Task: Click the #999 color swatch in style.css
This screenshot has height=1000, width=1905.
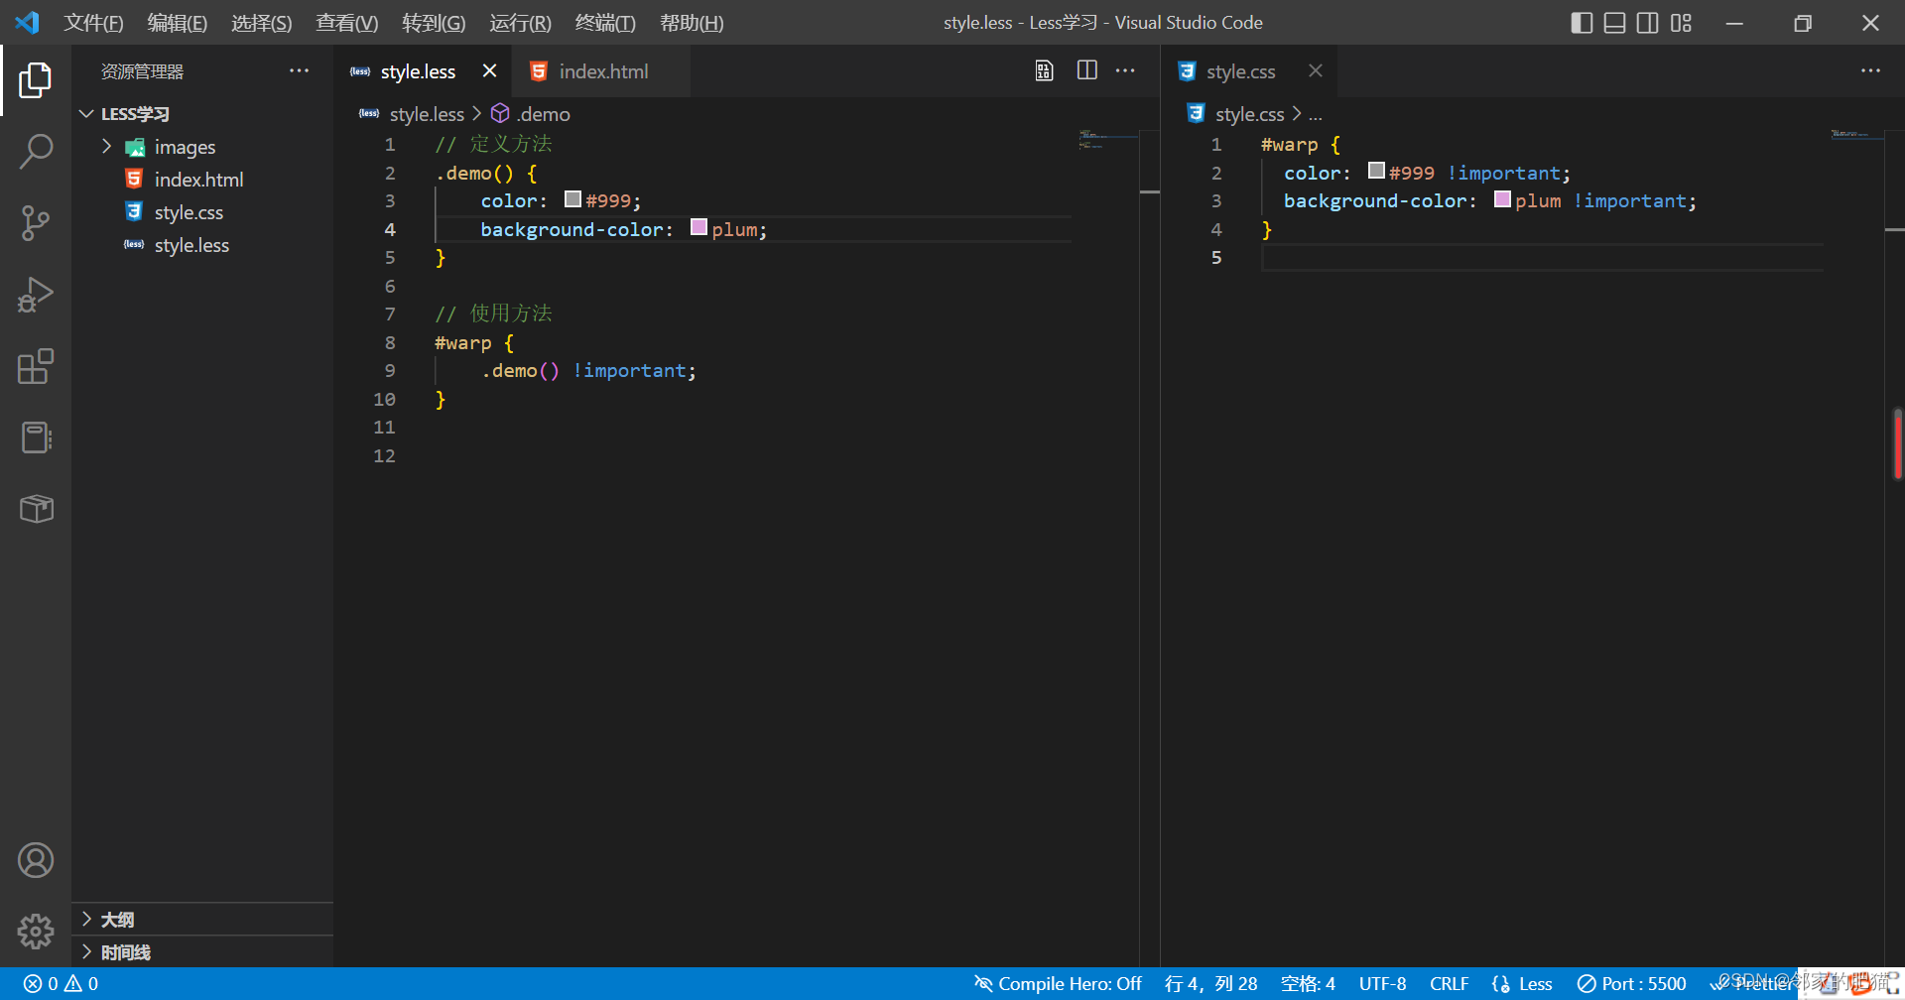Action: pos(1376,171)
